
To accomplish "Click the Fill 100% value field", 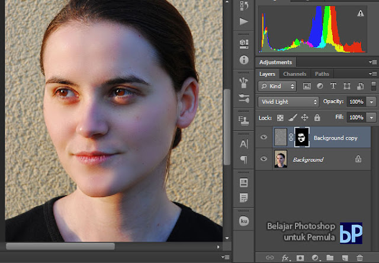I will pyautogui.click(x=356, y=117).
